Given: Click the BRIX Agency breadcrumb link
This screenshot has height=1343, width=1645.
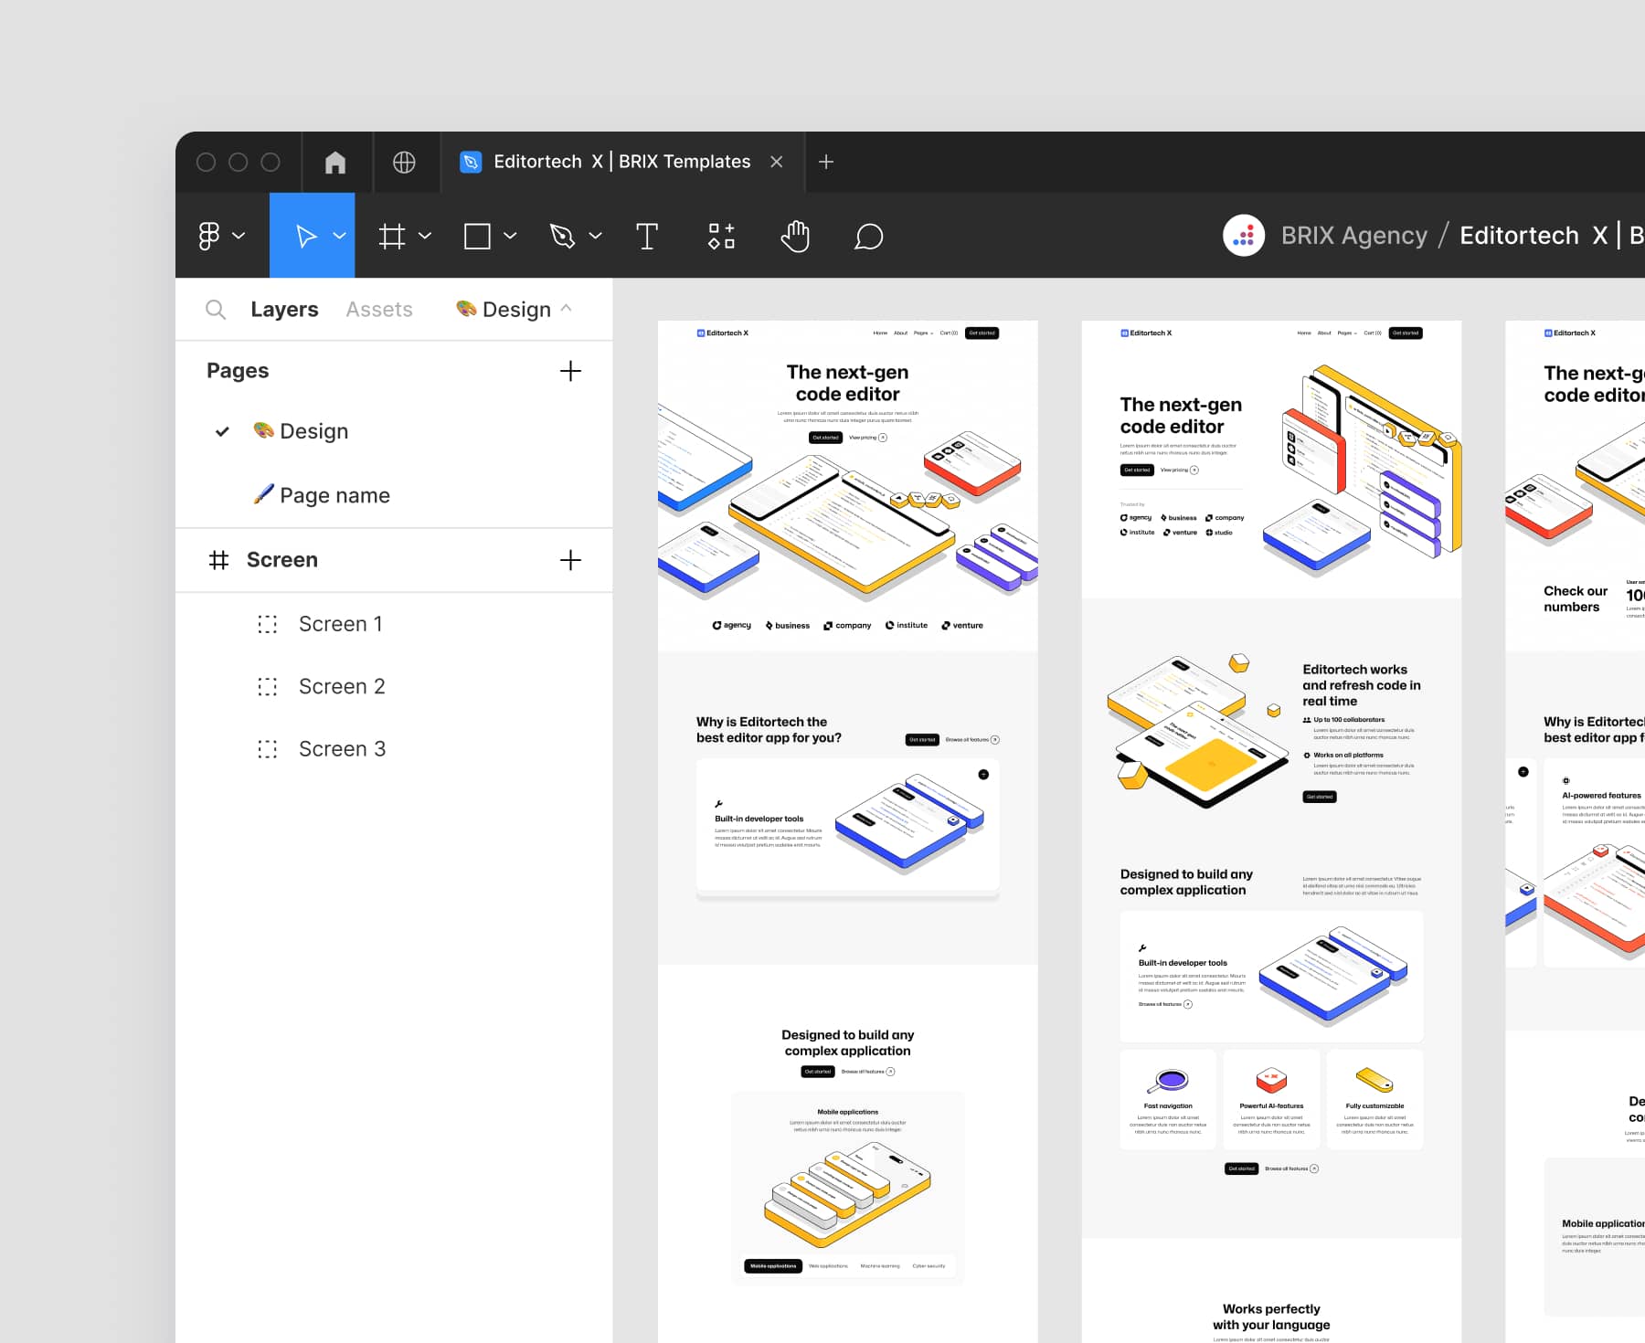Looking at the screenshot, I should point(1353,235).
